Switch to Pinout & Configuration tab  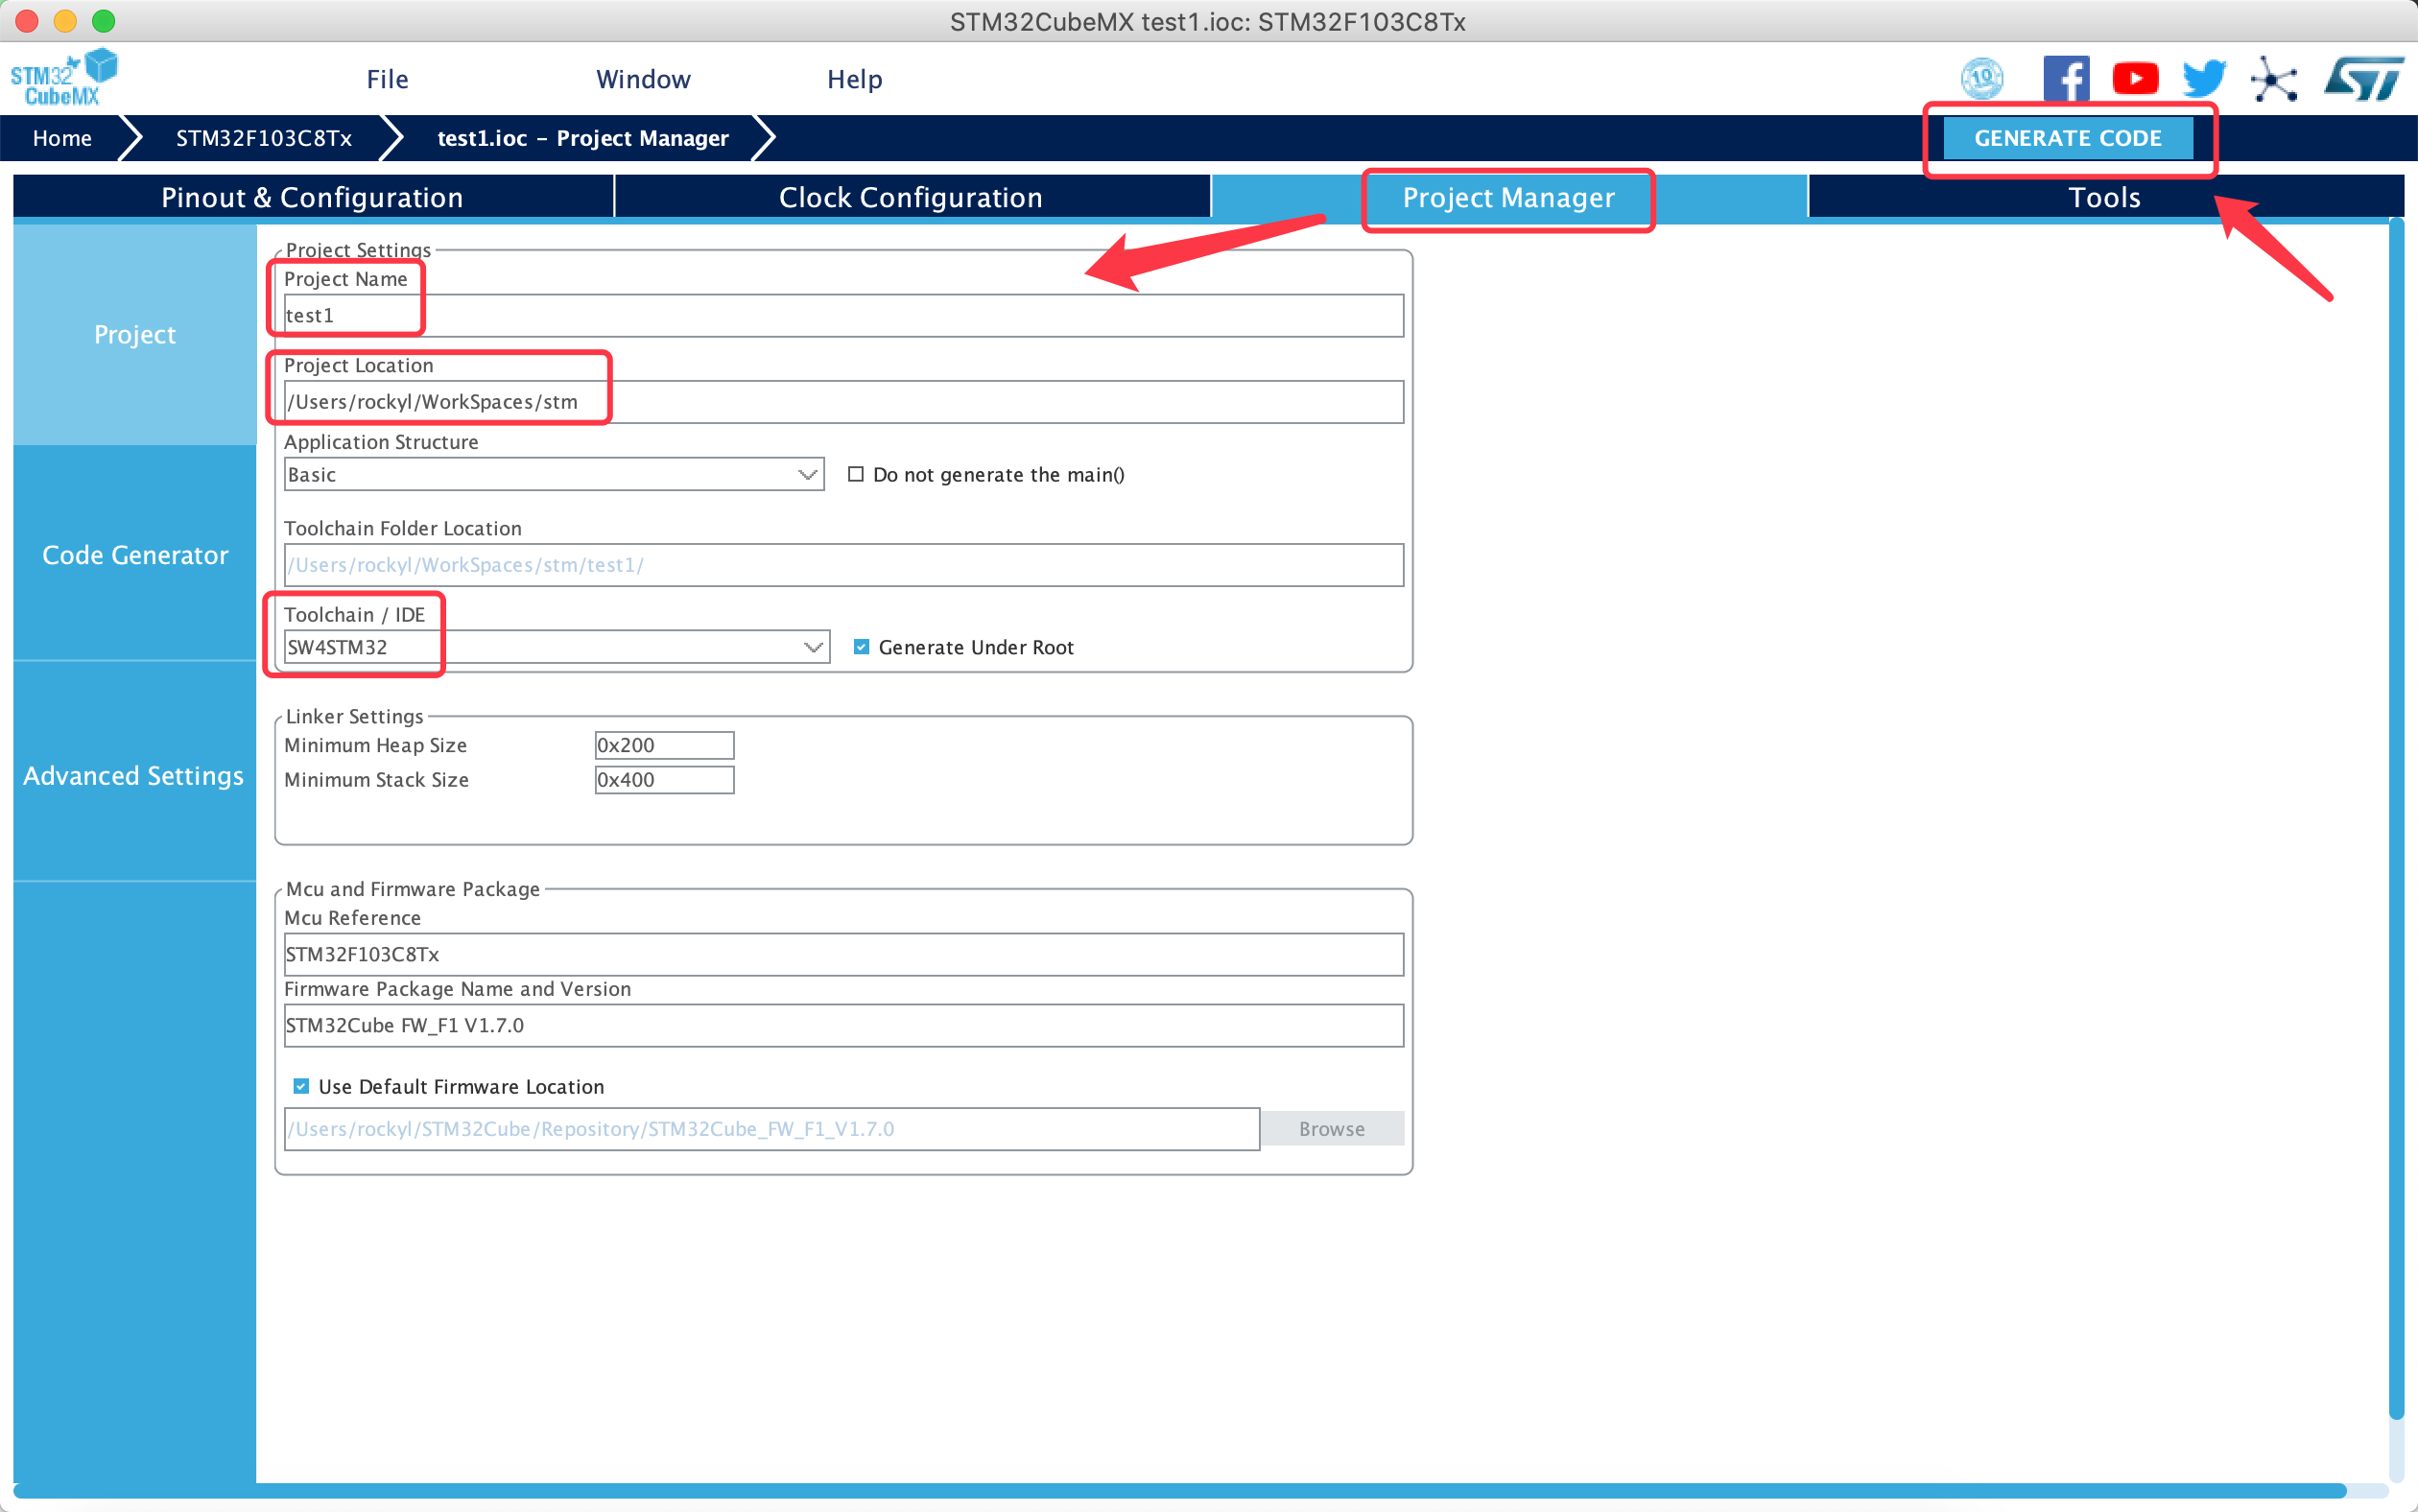[313, 197]
